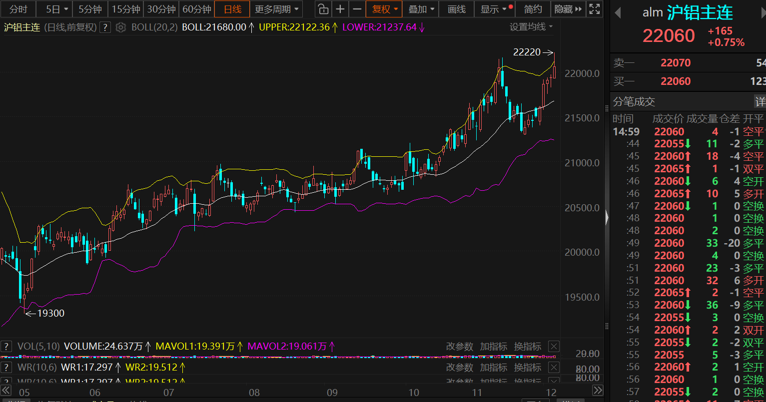Zoom out chart with the minus icon

[357, 9]
